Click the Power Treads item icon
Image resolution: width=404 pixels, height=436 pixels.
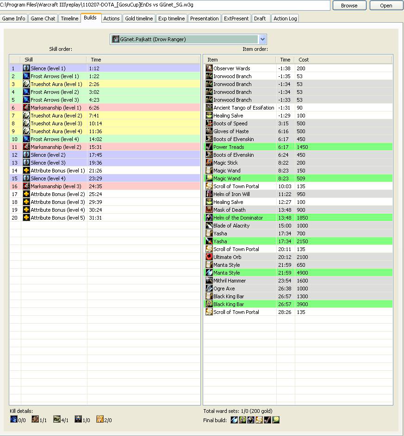pos(209,147)
